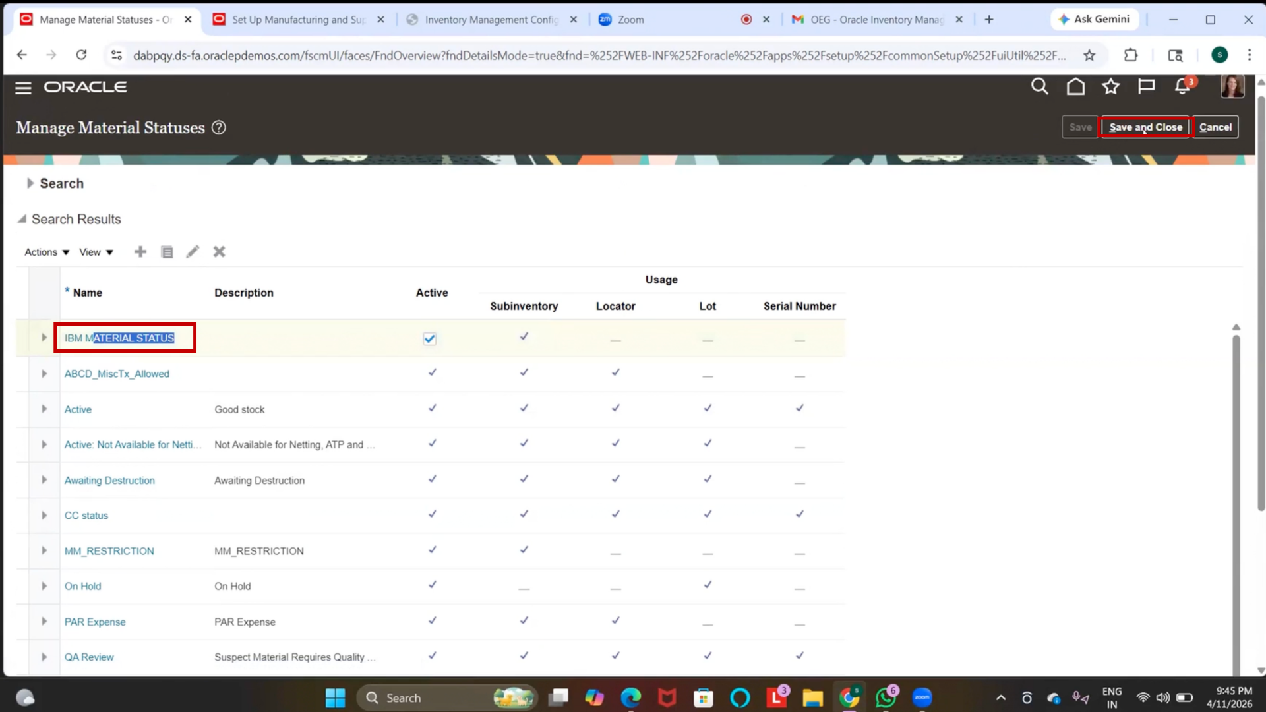Expand the CC status row details

[x=44, y=516]
